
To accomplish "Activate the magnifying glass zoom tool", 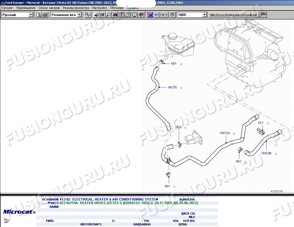I will [x=109, y=15].
